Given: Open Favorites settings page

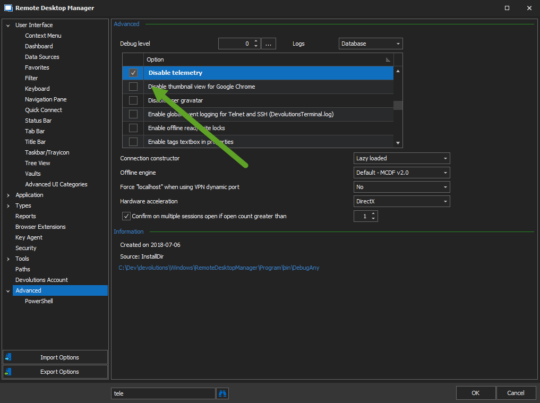Looking at the screenshot, I should click(37, 67).
